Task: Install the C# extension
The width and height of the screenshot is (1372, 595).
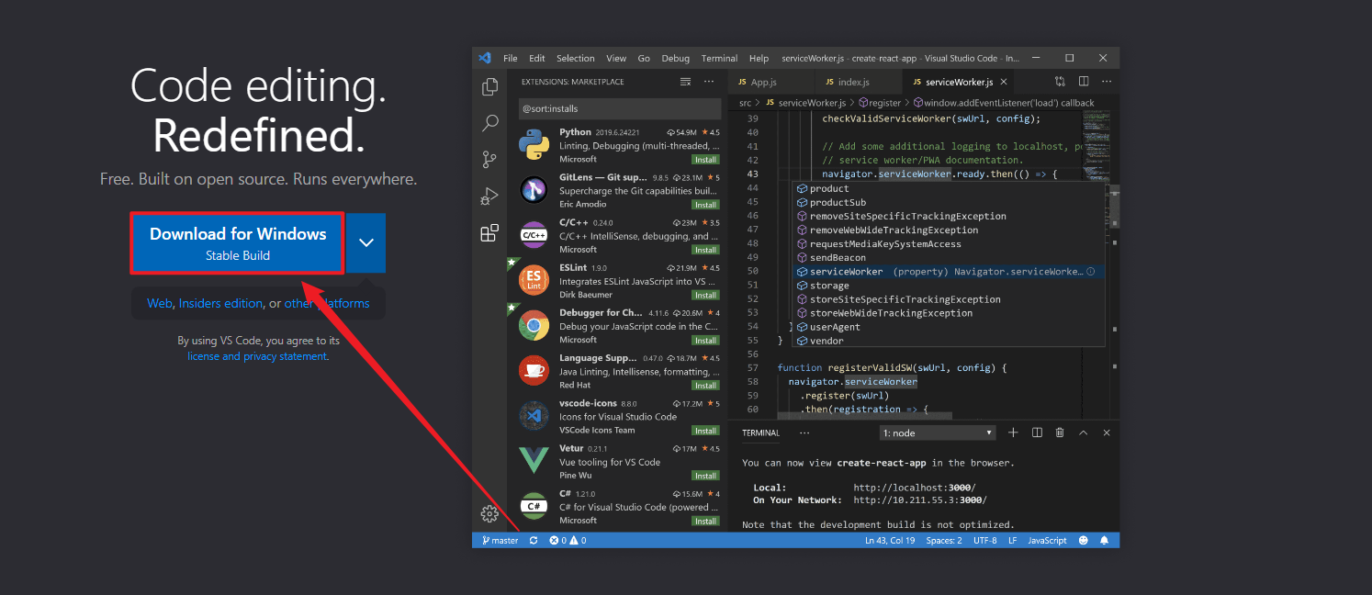Action: pyautogui.click(x=705, y=521)
